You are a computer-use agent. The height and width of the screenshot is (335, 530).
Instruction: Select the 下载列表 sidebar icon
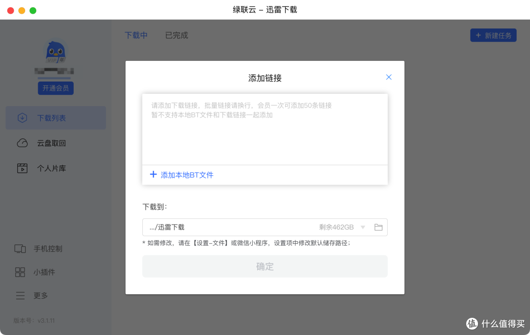click(22, 118)
